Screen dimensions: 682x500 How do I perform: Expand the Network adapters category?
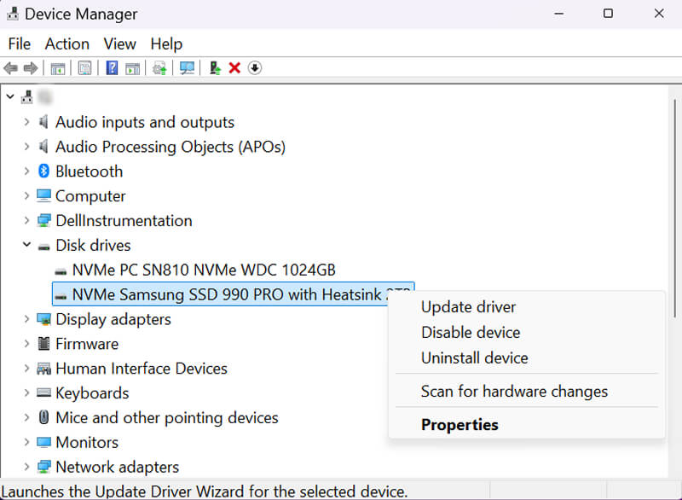(26, 467)
